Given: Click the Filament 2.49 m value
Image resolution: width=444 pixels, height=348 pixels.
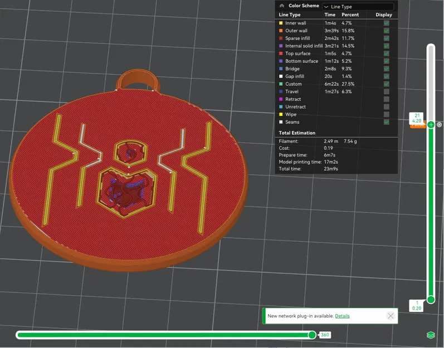Looking at the screenshot, I should [331, 141].
